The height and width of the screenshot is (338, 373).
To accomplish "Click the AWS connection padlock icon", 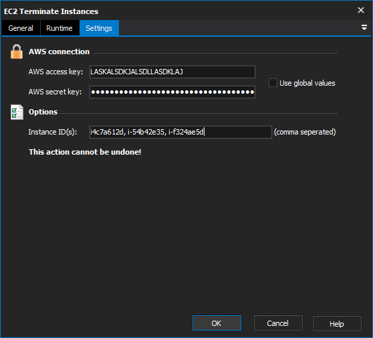I will click(x=17, y=52).
